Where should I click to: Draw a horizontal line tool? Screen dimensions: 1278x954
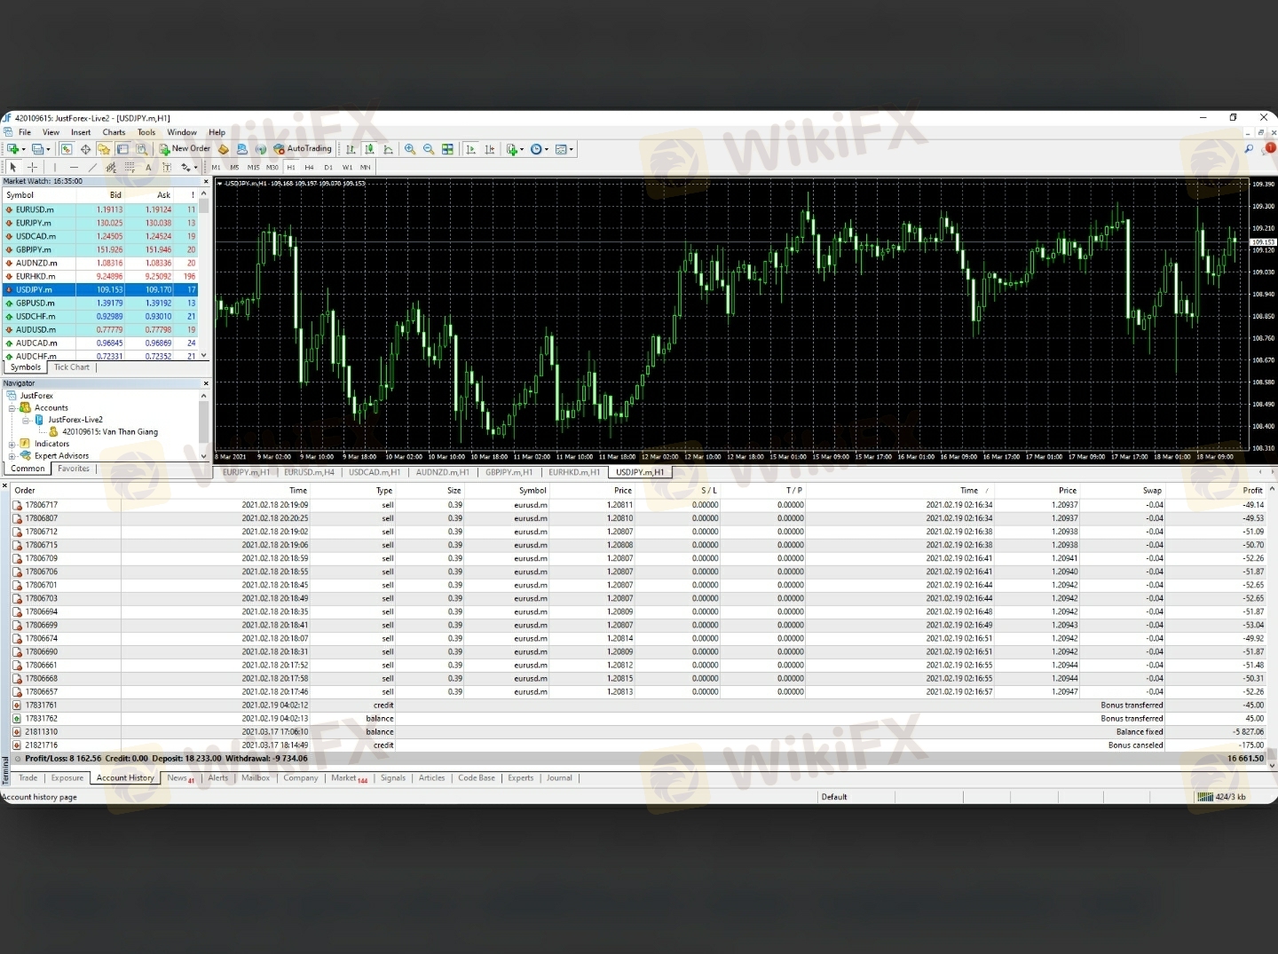pyautogui.click(x=74, y=167)
